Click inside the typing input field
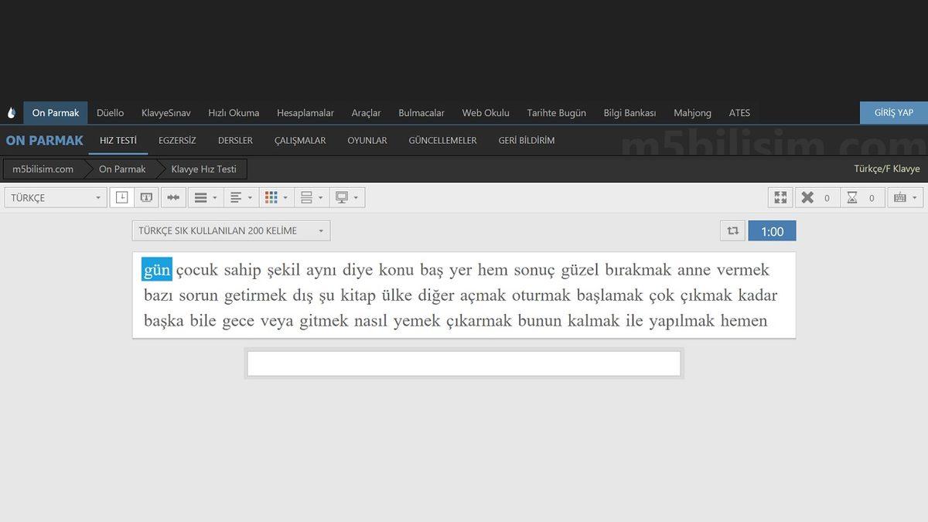This screenshot has width=928, height=522. [x=464, y=363]
